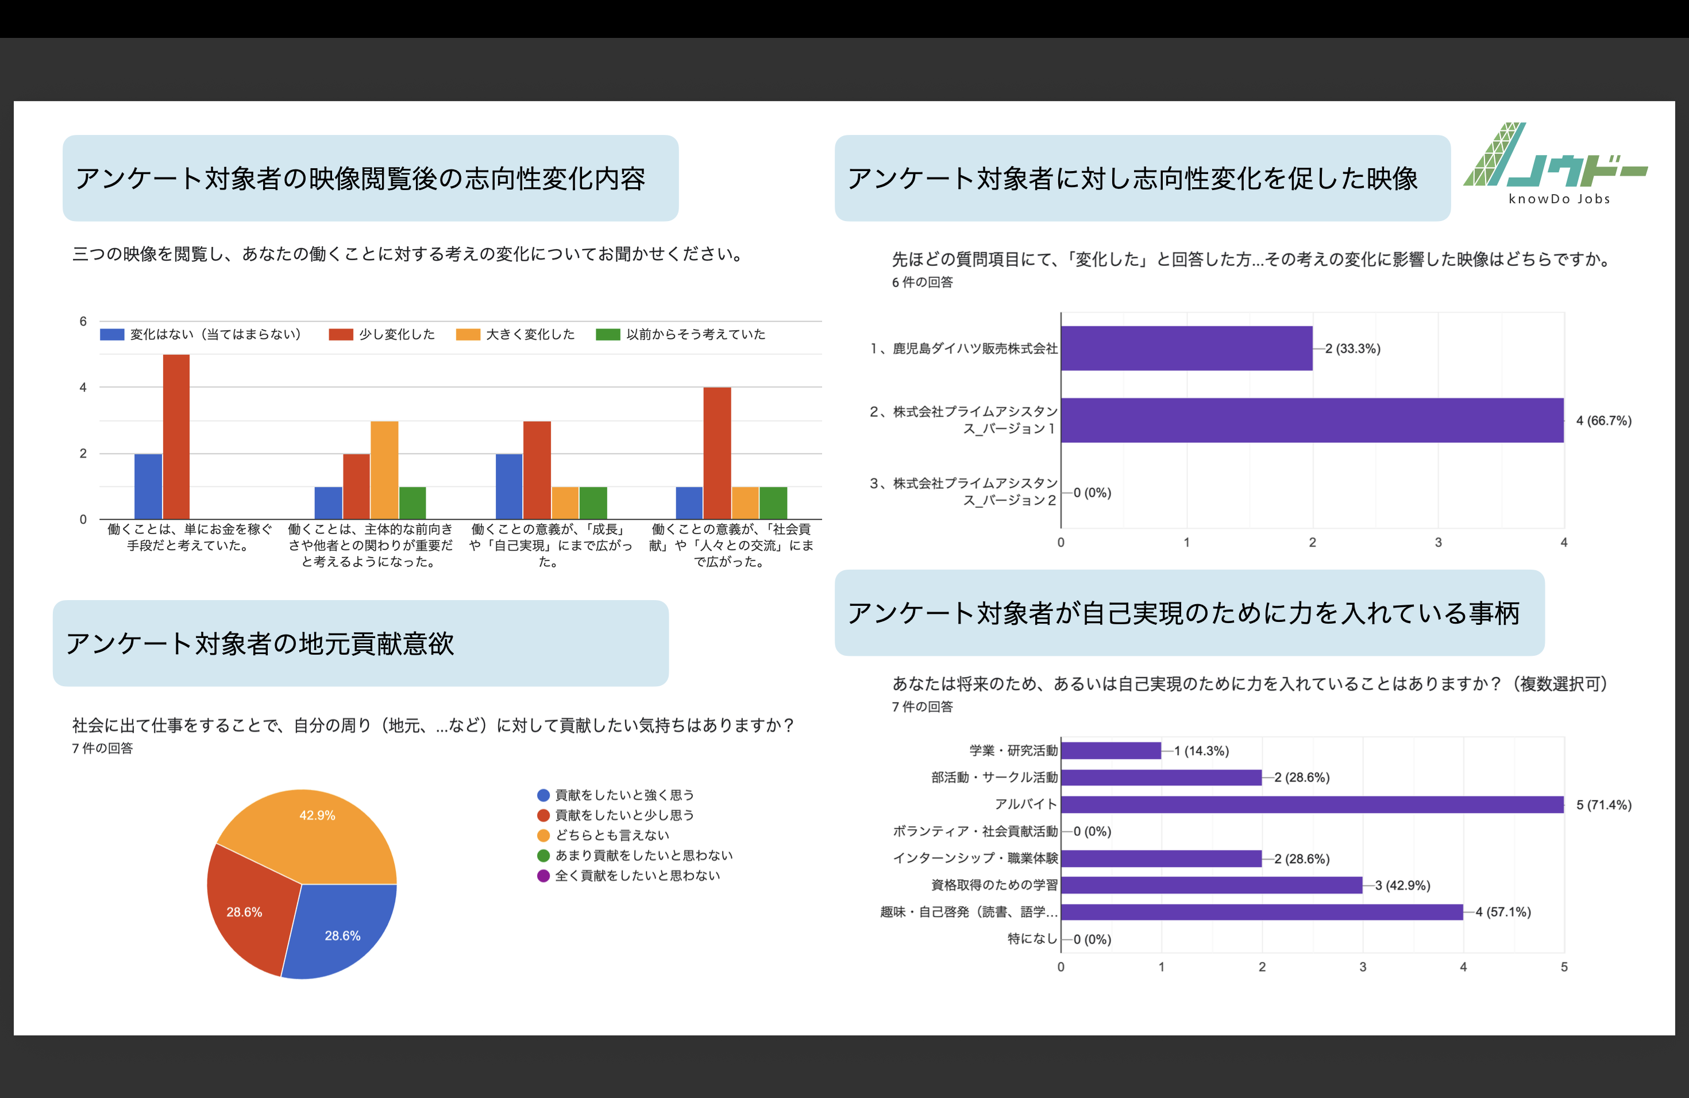Click the 4 (66.7%) purple bar

pos(1312,420)
